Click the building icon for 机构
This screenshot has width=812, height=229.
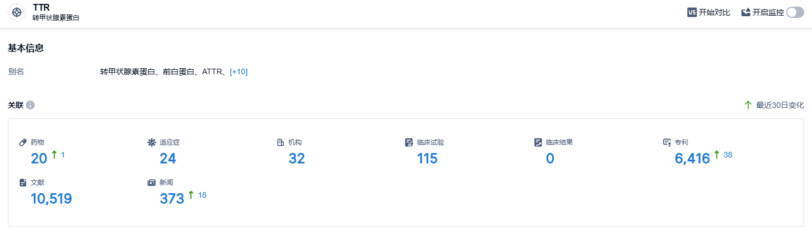point(281,142)
